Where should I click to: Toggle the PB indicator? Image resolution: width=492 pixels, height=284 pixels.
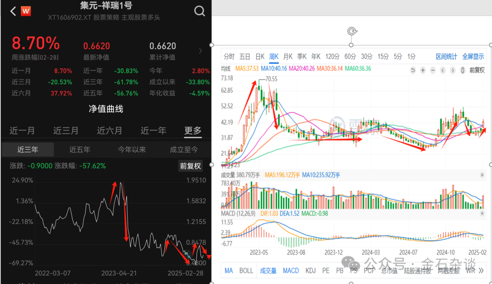339,270
